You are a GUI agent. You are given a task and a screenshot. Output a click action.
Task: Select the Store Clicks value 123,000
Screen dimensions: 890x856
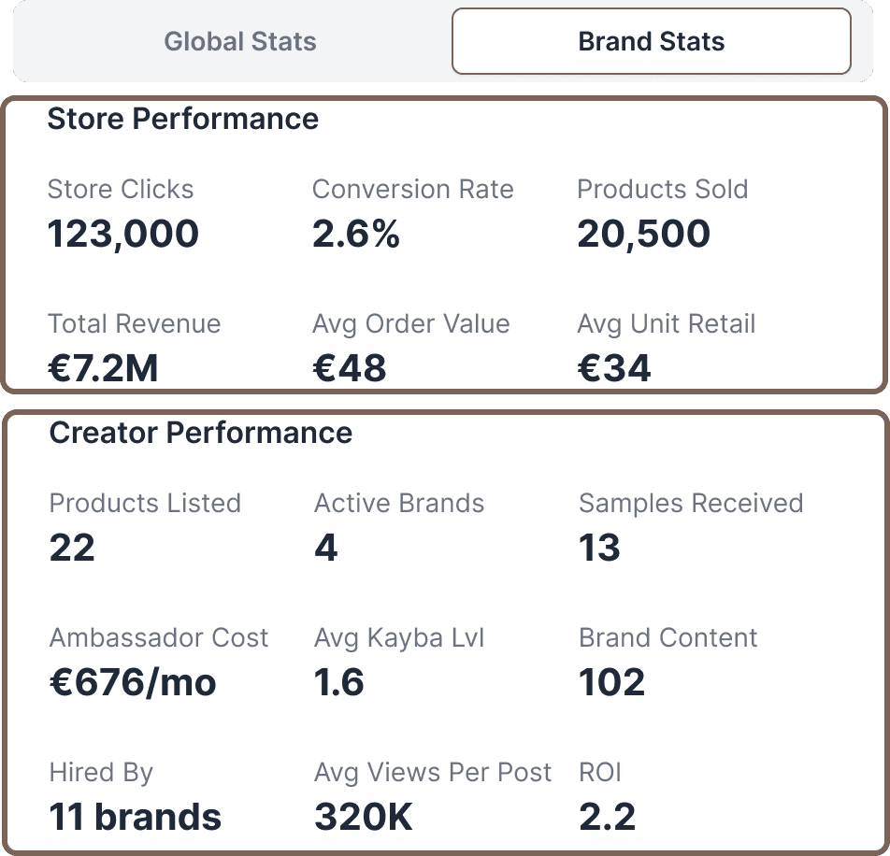(x=122, y=234)
